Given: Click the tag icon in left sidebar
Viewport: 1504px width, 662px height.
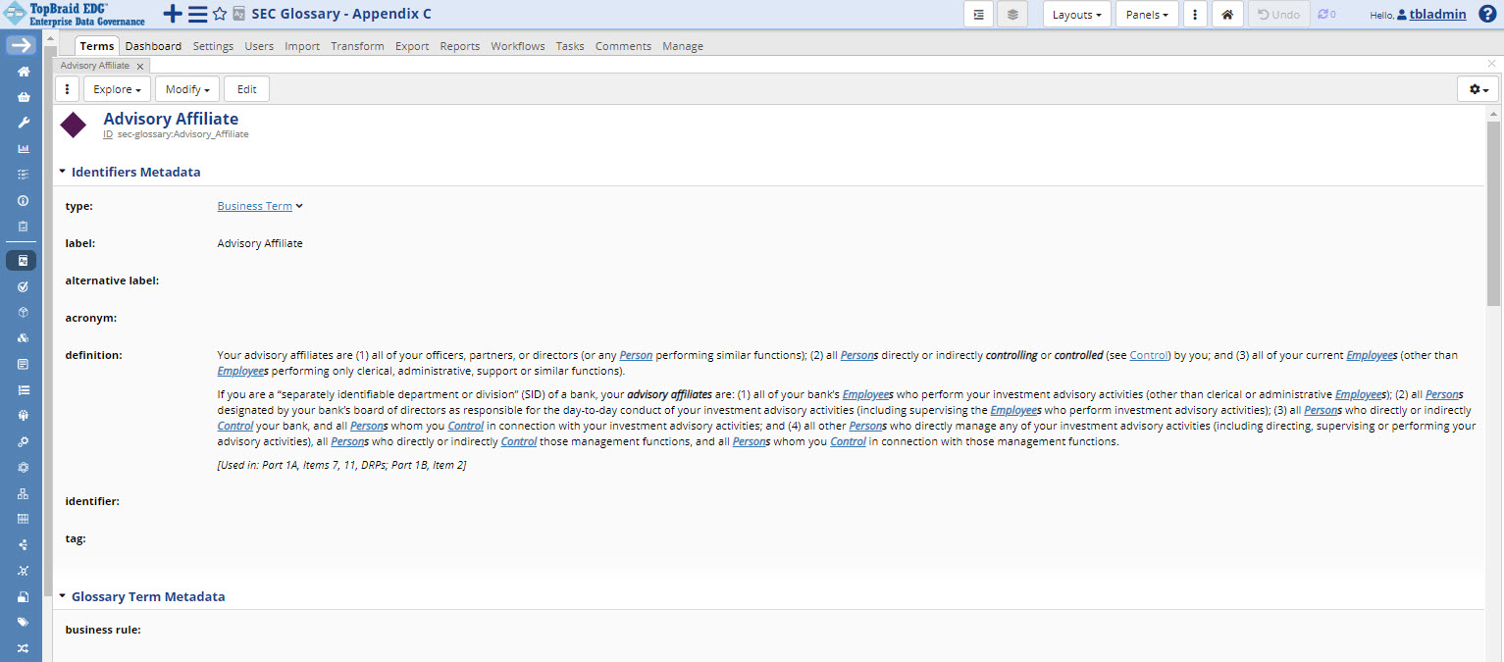Looking at the screenshot, I should [x=23, y=622].
